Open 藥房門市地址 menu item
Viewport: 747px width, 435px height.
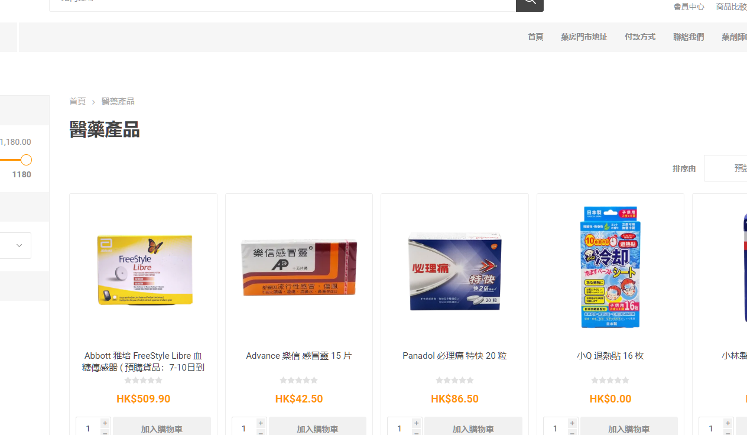[x=584, y=37]
